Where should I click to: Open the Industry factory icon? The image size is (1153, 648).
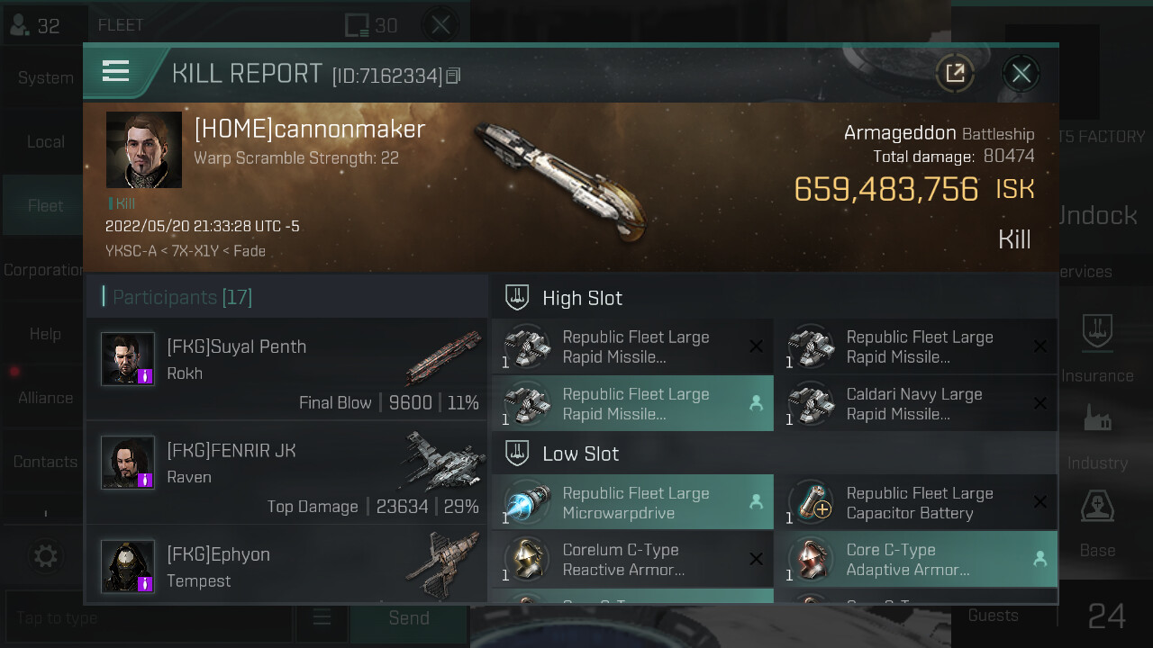coord(1098,419)
